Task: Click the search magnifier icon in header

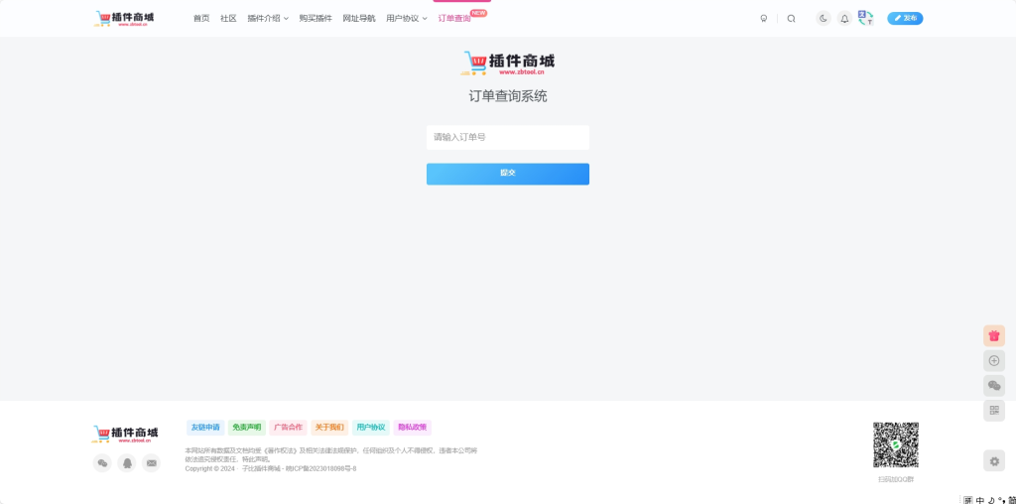Action: pyautogui.click(x=791, y=18)
